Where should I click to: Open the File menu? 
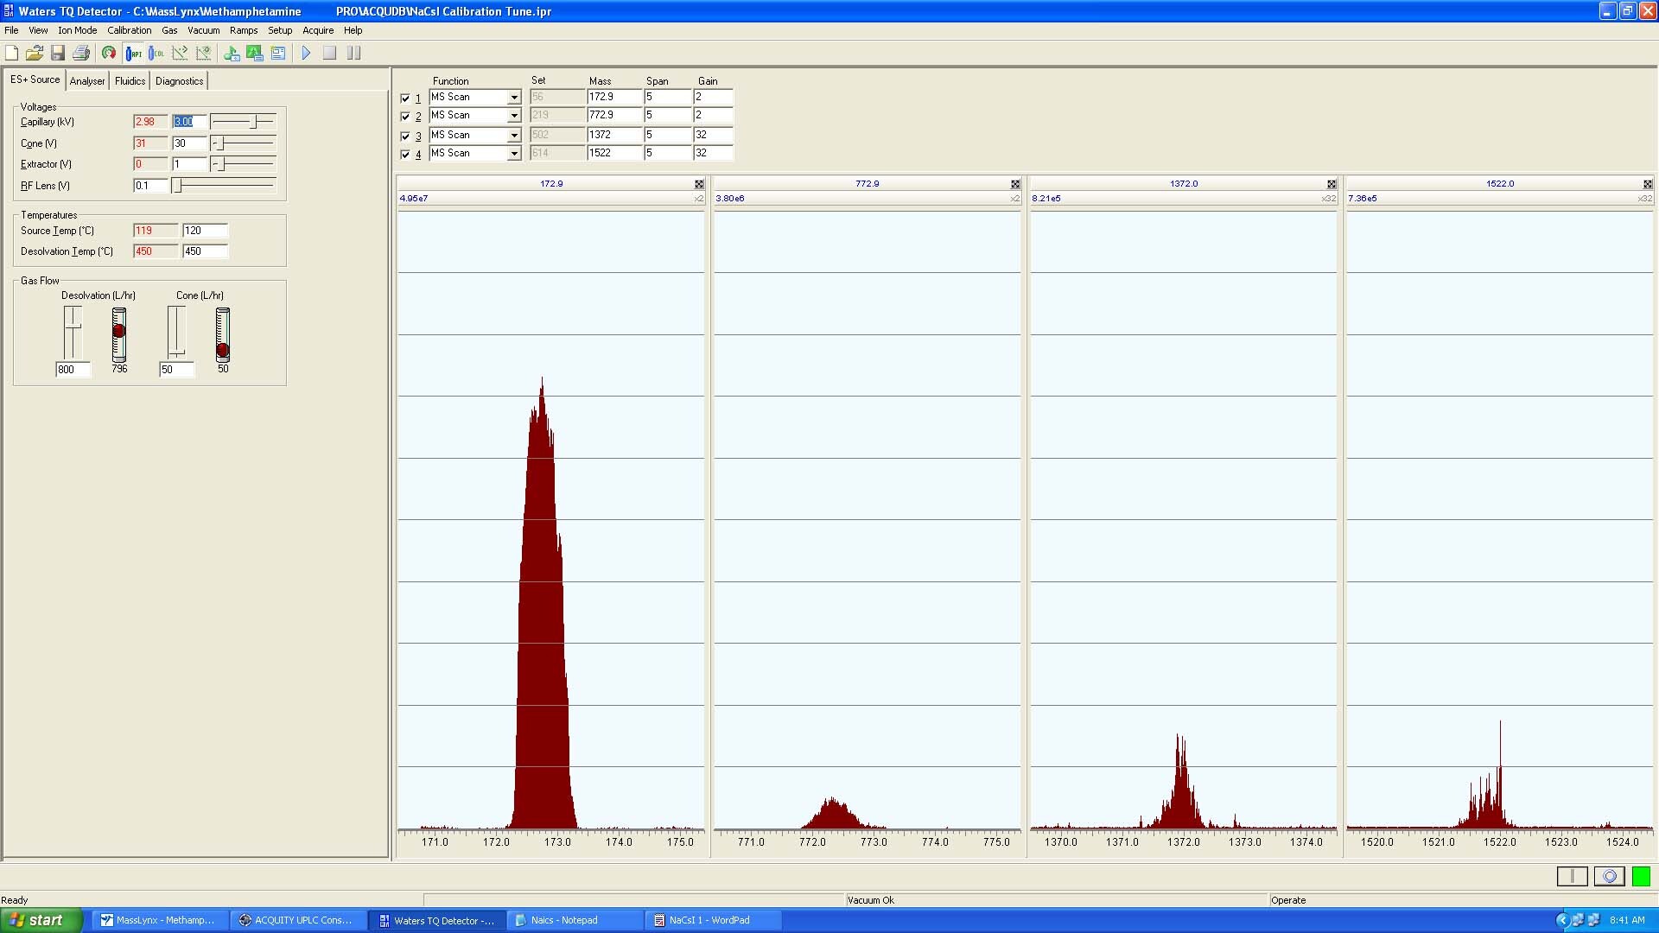11,30
